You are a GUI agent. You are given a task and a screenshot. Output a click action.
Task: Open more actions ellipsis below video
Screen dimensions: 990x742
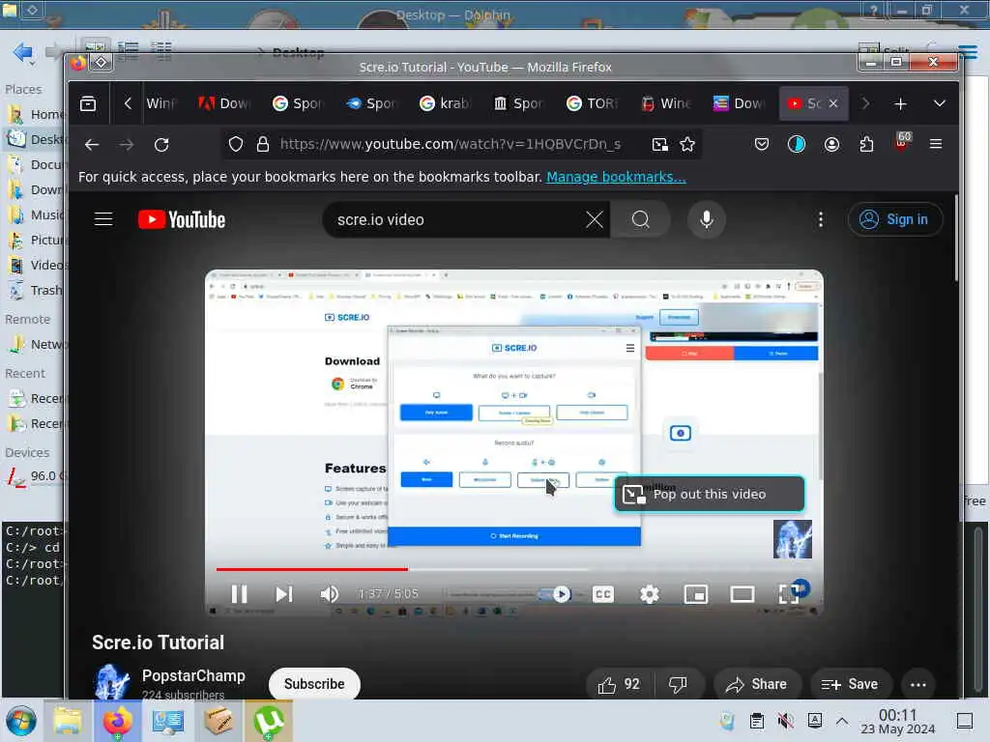pos(918,685)
